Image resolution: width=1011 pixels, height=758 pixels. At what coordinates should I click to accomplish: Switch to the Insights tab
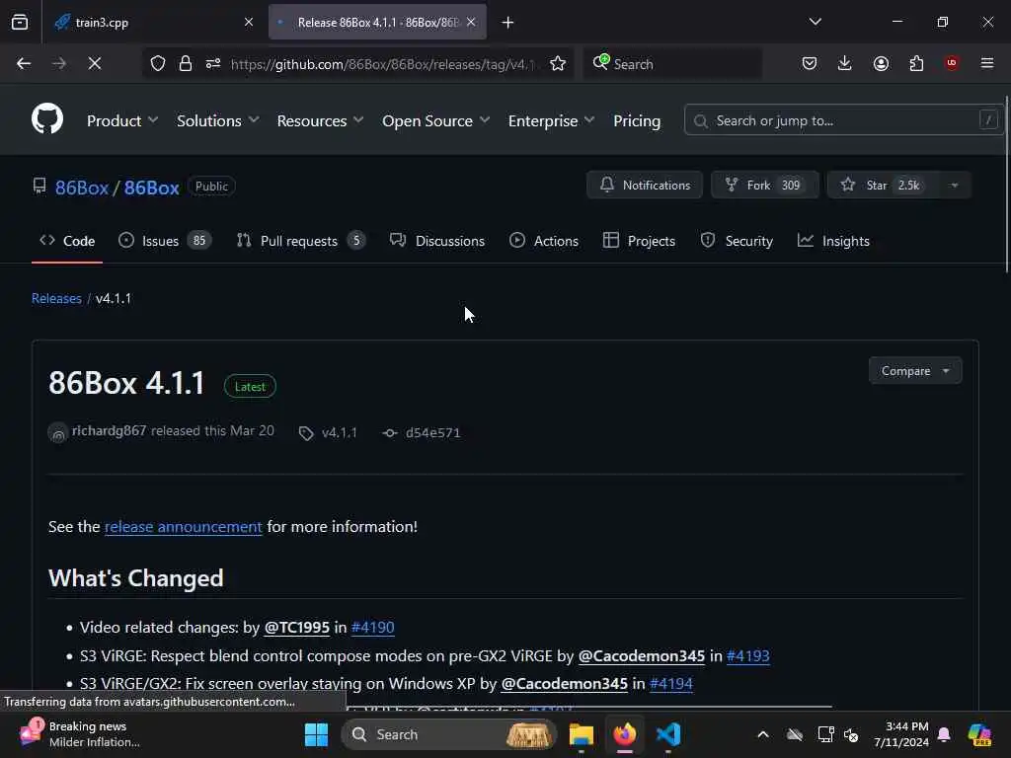tap(833, 241)
